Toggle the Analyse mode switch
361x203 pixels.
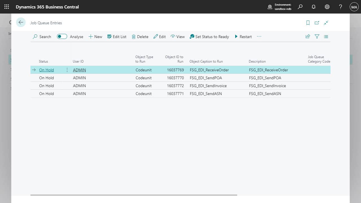point(62,37)
